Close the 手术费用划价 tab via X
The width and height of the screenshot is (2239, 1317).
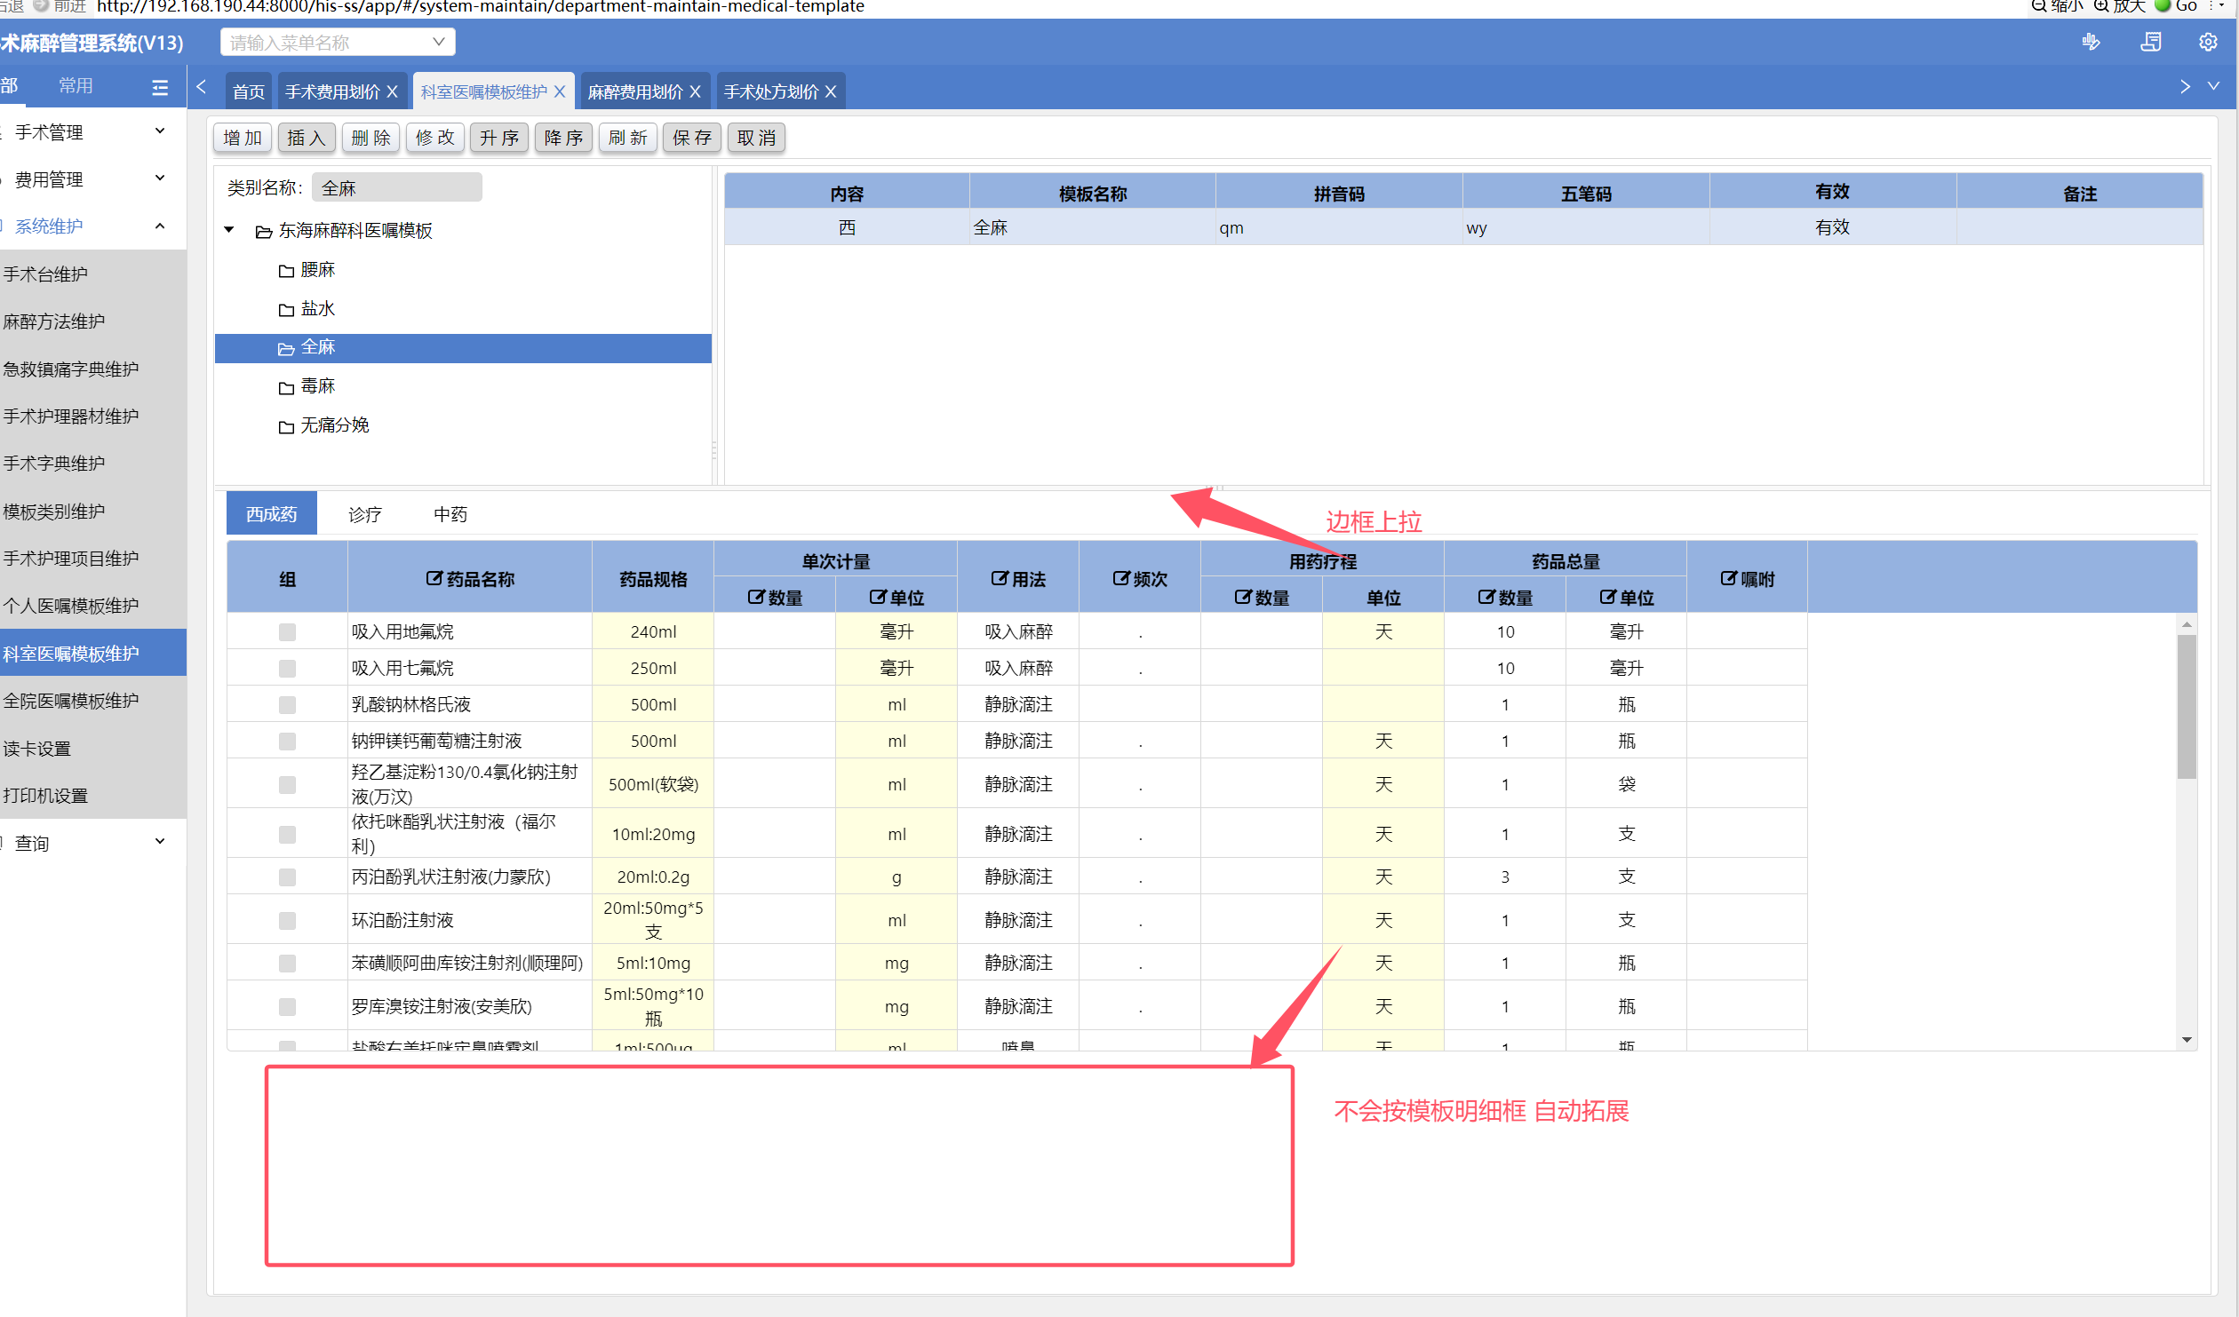click(392, 91)
